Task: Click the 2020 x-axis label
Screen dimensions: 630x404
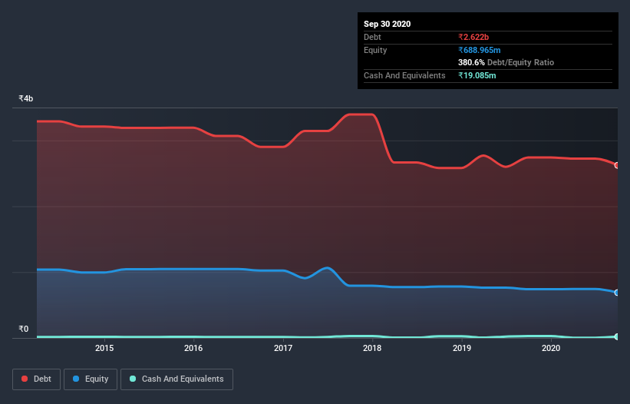Action: click(x=551, y=348)
